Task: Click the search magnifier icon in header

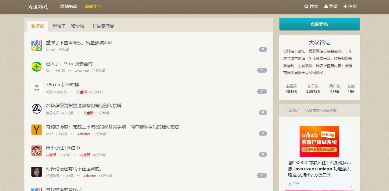Action: (x=306, y=6)
